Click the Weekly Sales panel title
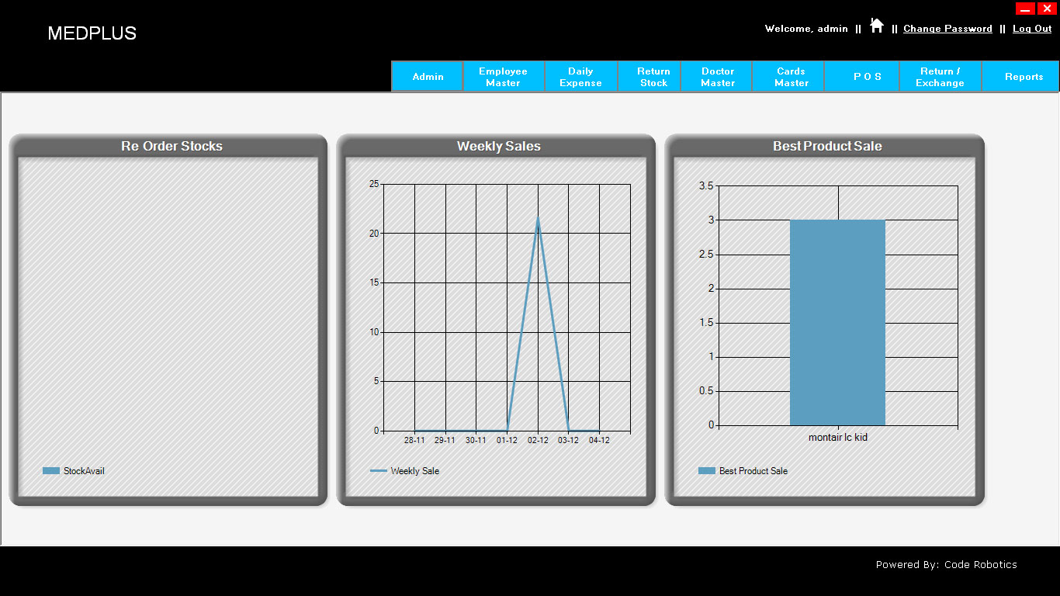 coord(499,146)
